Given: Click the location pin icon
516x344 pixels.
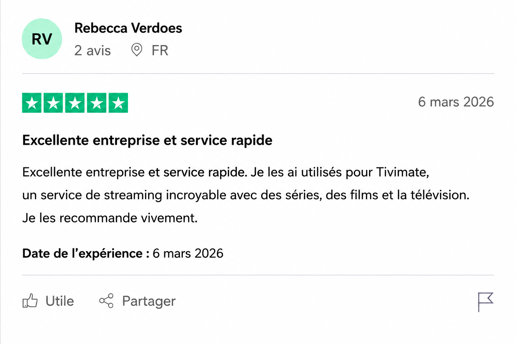Looking at the screenshot, I should pos(137,50).
